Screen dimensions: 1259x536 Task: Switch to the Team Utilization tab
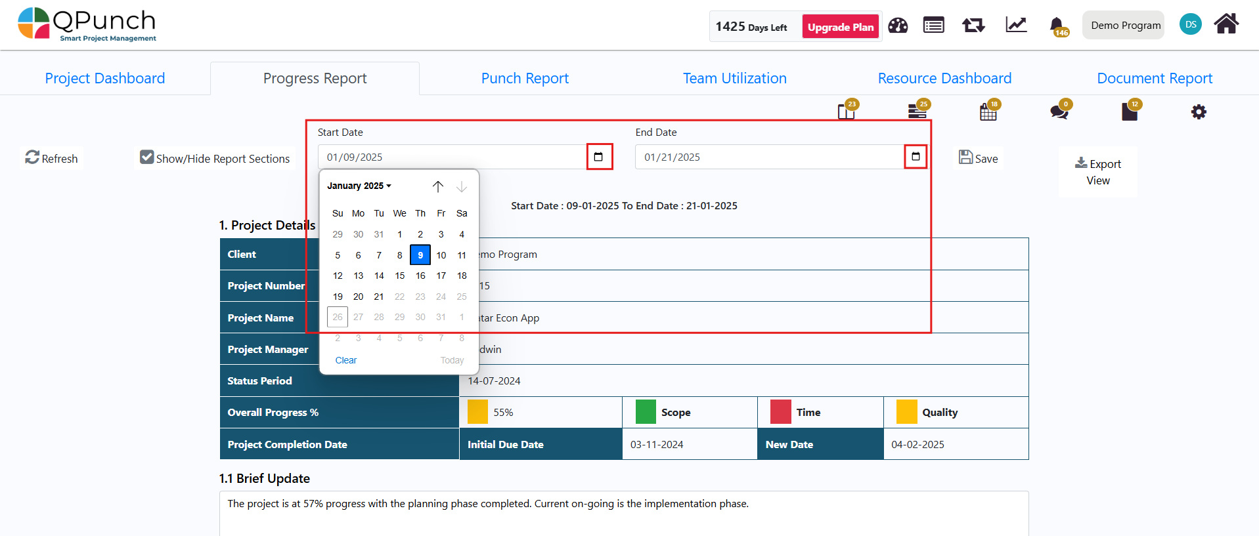click(734, 78)
